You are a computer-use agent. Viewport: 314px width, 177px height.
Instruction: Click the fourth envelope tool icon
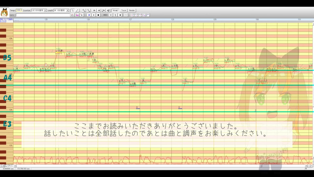[144, 15]
